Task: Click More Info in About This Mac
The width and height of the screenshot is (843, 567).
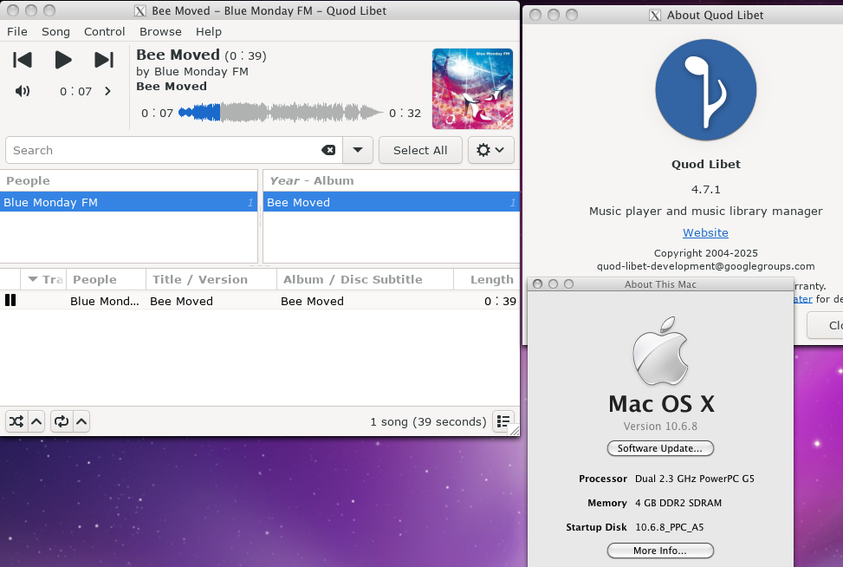Action: click(x=660, y=551)
